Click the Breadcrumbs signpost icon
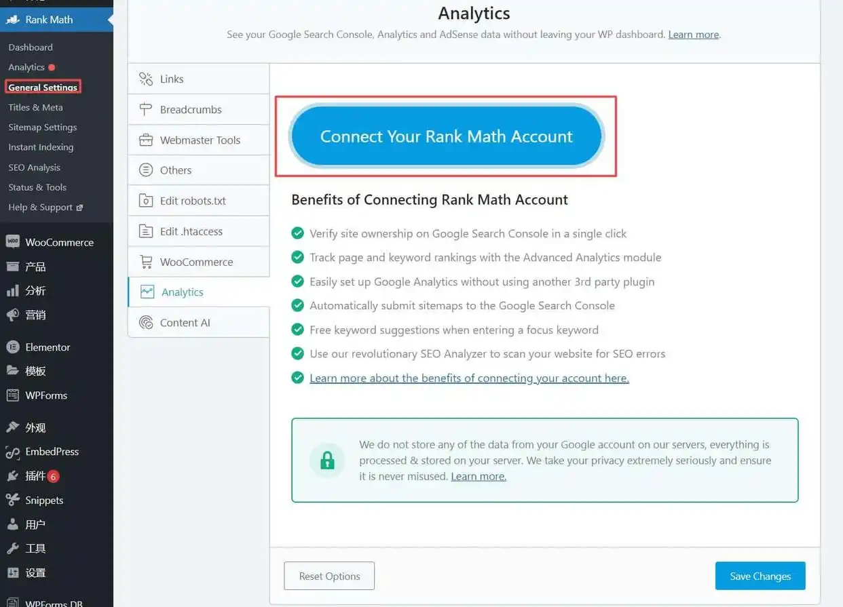 click(x=146, y=110)
